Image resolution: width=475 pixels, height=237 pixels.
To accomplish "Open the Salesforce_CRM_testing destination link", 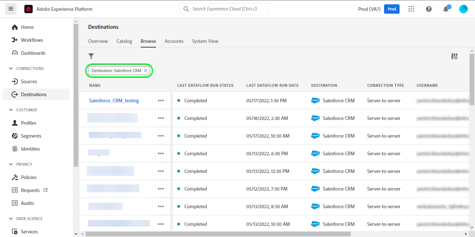I will pos(114,101).
